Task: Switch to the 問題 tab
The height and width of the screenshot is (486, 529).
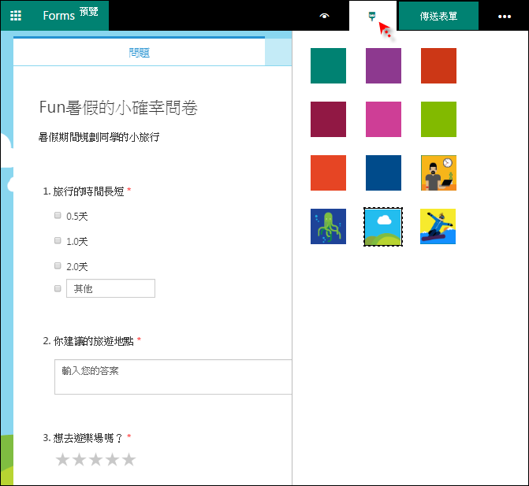Action: click(139, 52)
